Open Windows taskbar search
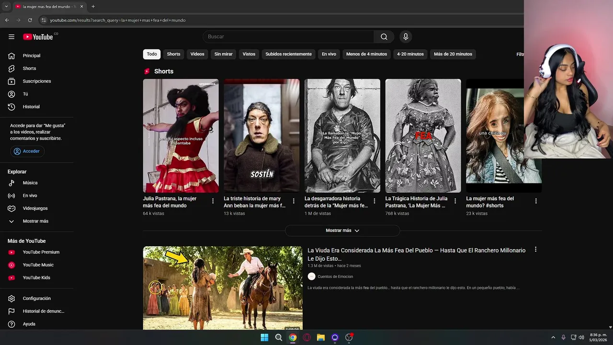 [279, 337]
